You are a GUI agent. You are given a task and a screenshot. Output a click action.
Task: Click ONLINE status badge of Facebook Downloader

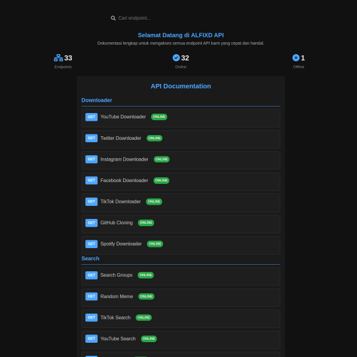pyautogui.click(x=161, y=180)
